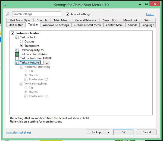Click the search magnifier icon
This screenshot has width=163, height=141.
(x=8, y=14)
